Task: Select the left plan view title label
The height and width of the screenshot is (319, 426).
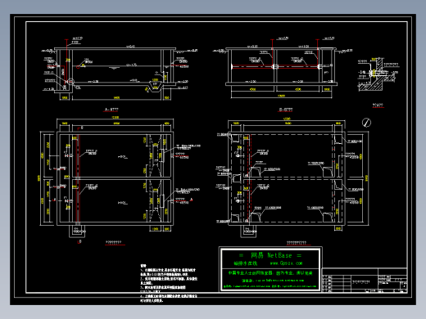Action: pyautogui.click(x=115, y=242)
